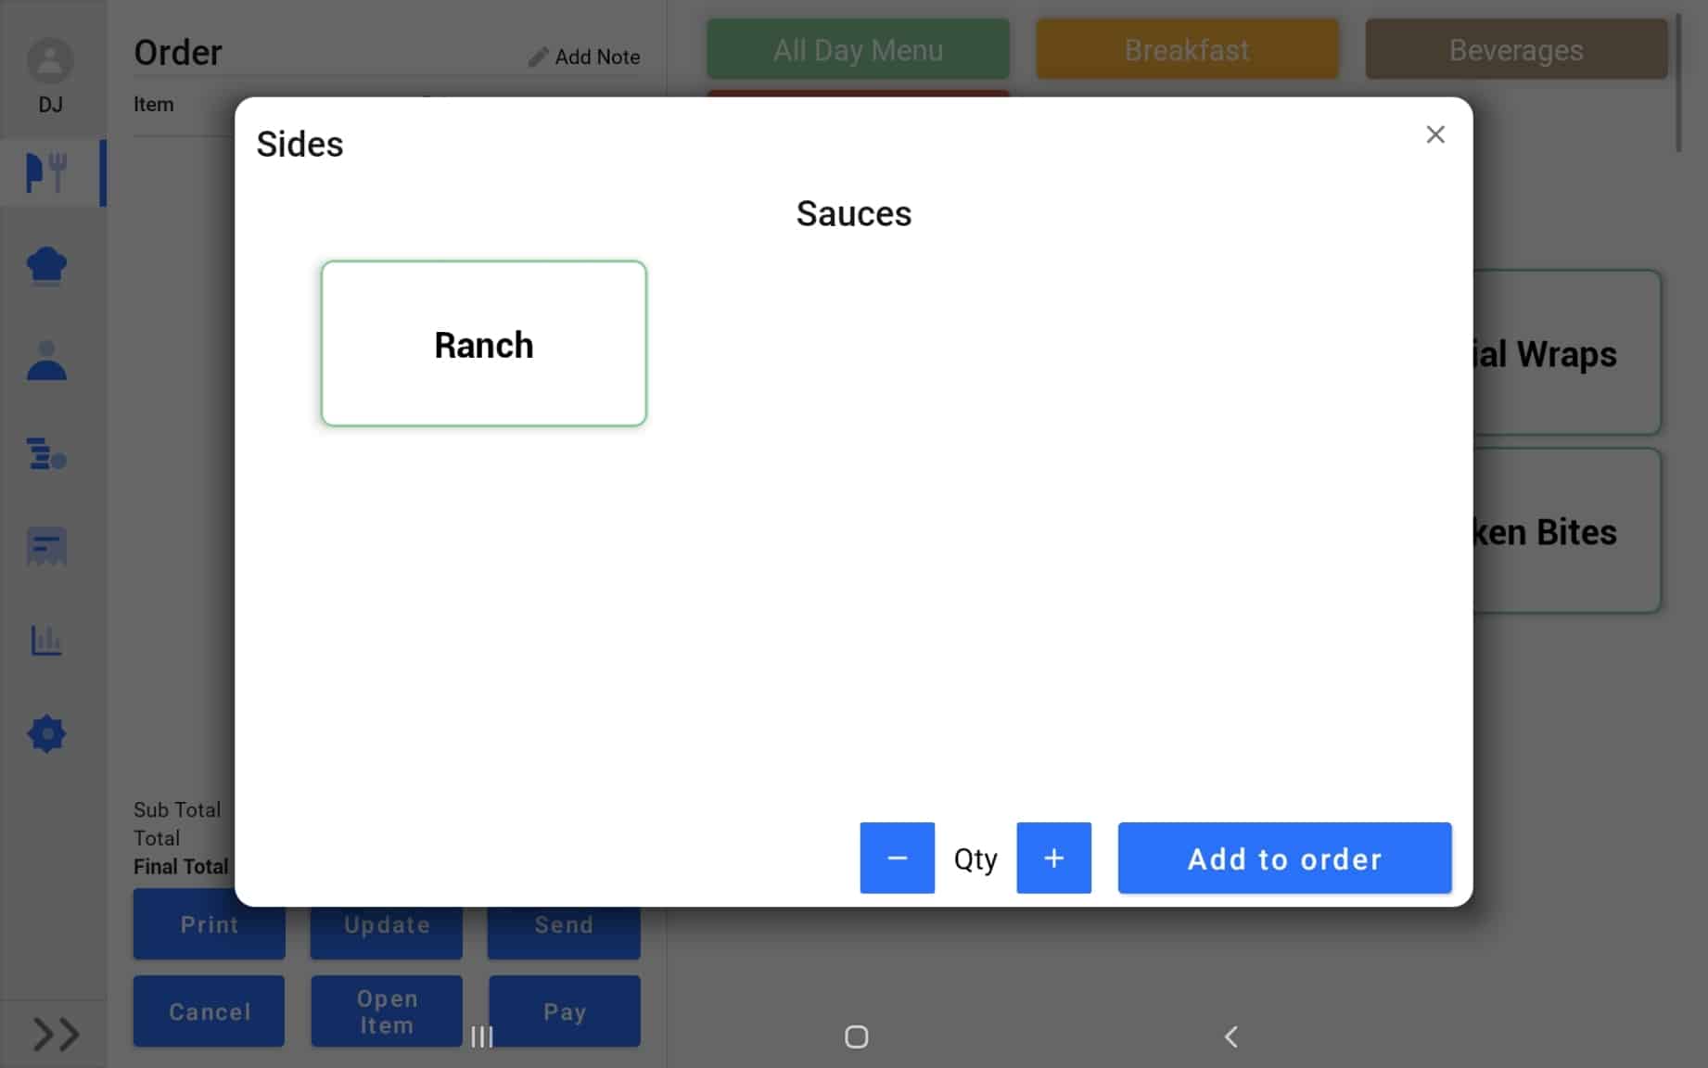Screen dimensions: 1708x1068
Task: Click the Open Item button
Action: pos(387,1011)
